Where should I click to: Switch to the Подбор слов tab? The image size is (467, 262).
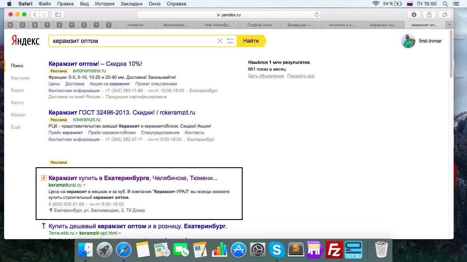pos(259,25)
